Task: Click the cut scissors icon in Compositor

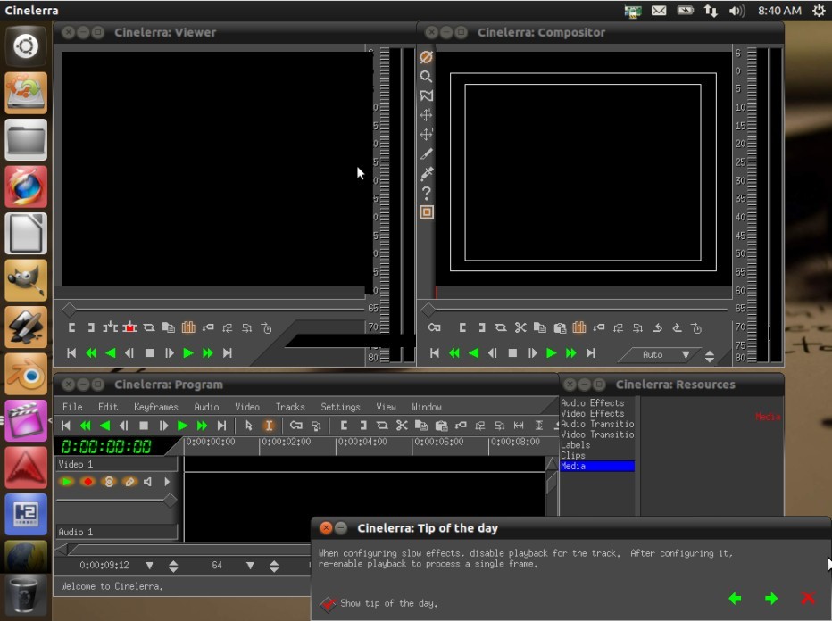Action: 520,327
